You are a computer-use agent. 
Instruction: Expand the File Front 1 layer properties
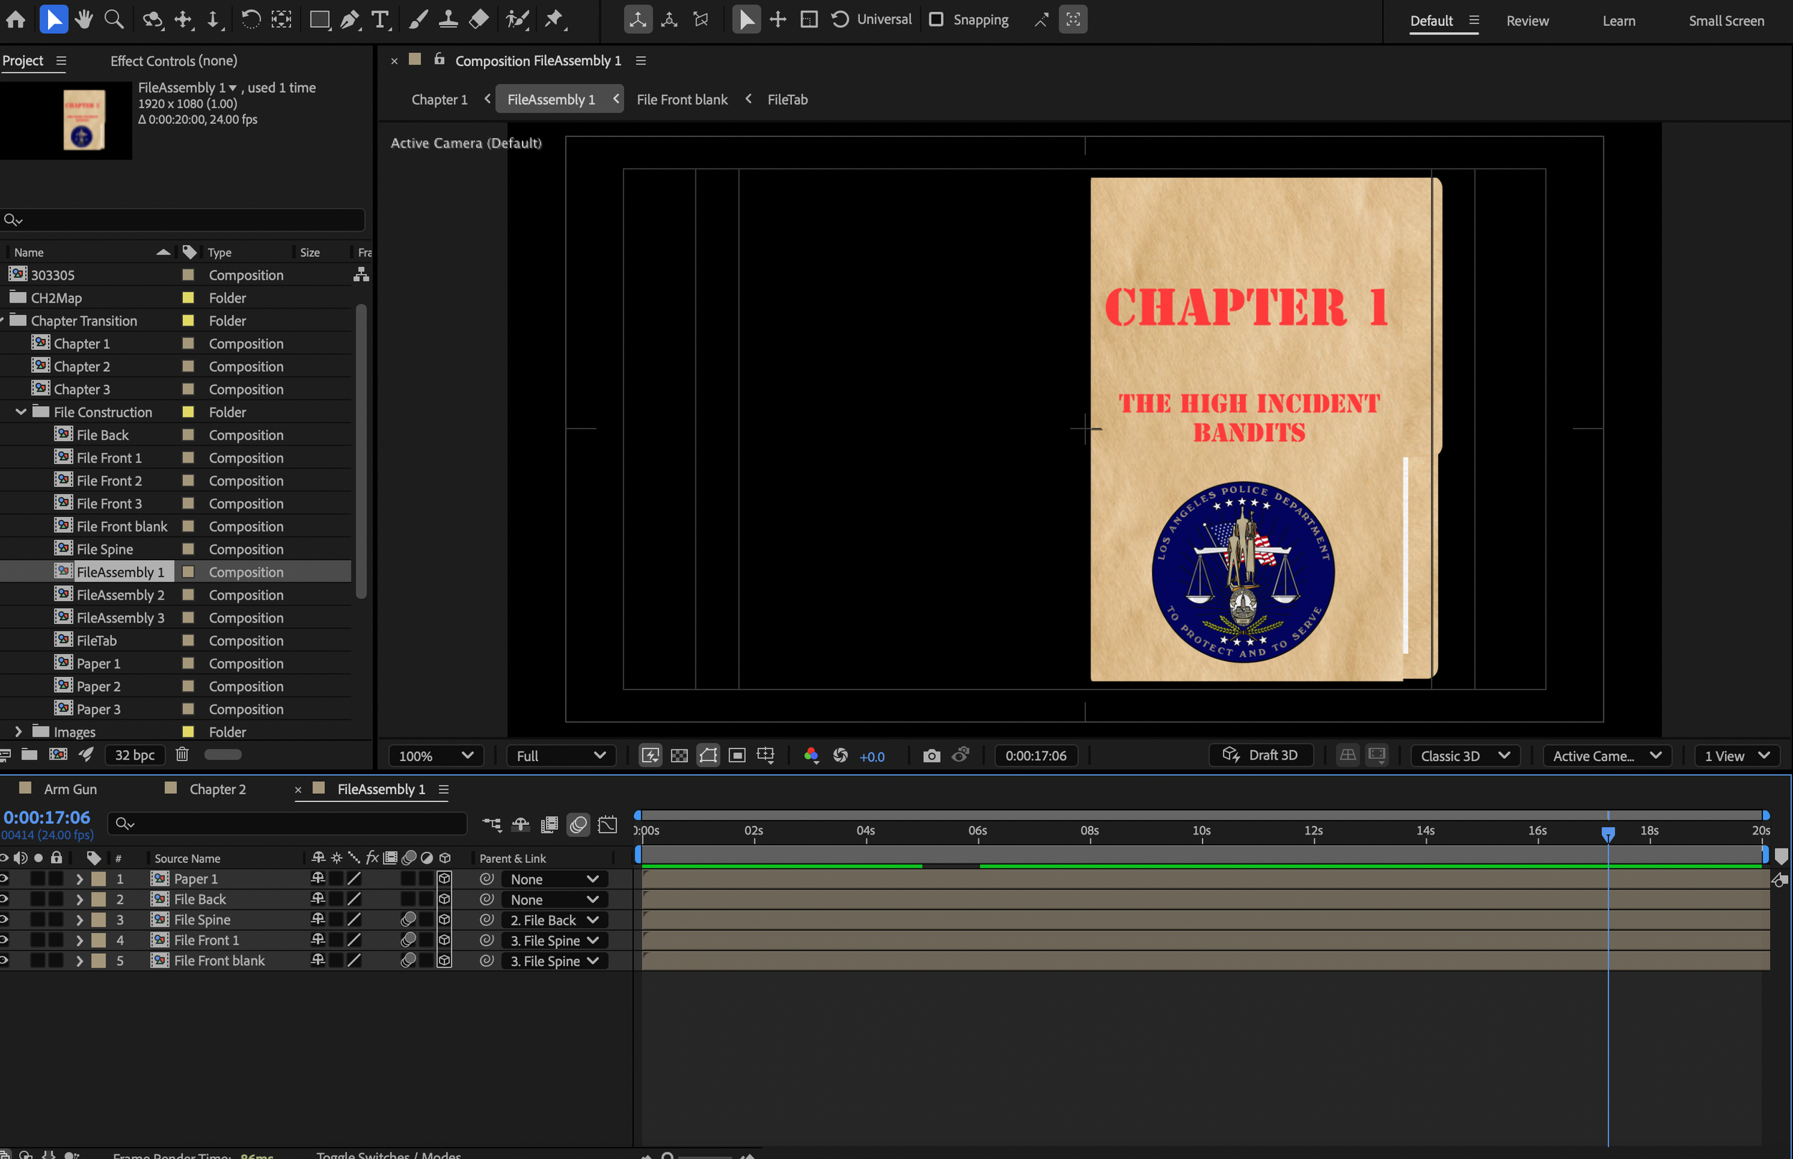(79, 940)
